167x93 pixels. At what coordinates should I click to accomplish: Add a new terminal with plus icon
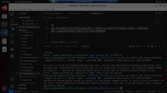[142, 46]
